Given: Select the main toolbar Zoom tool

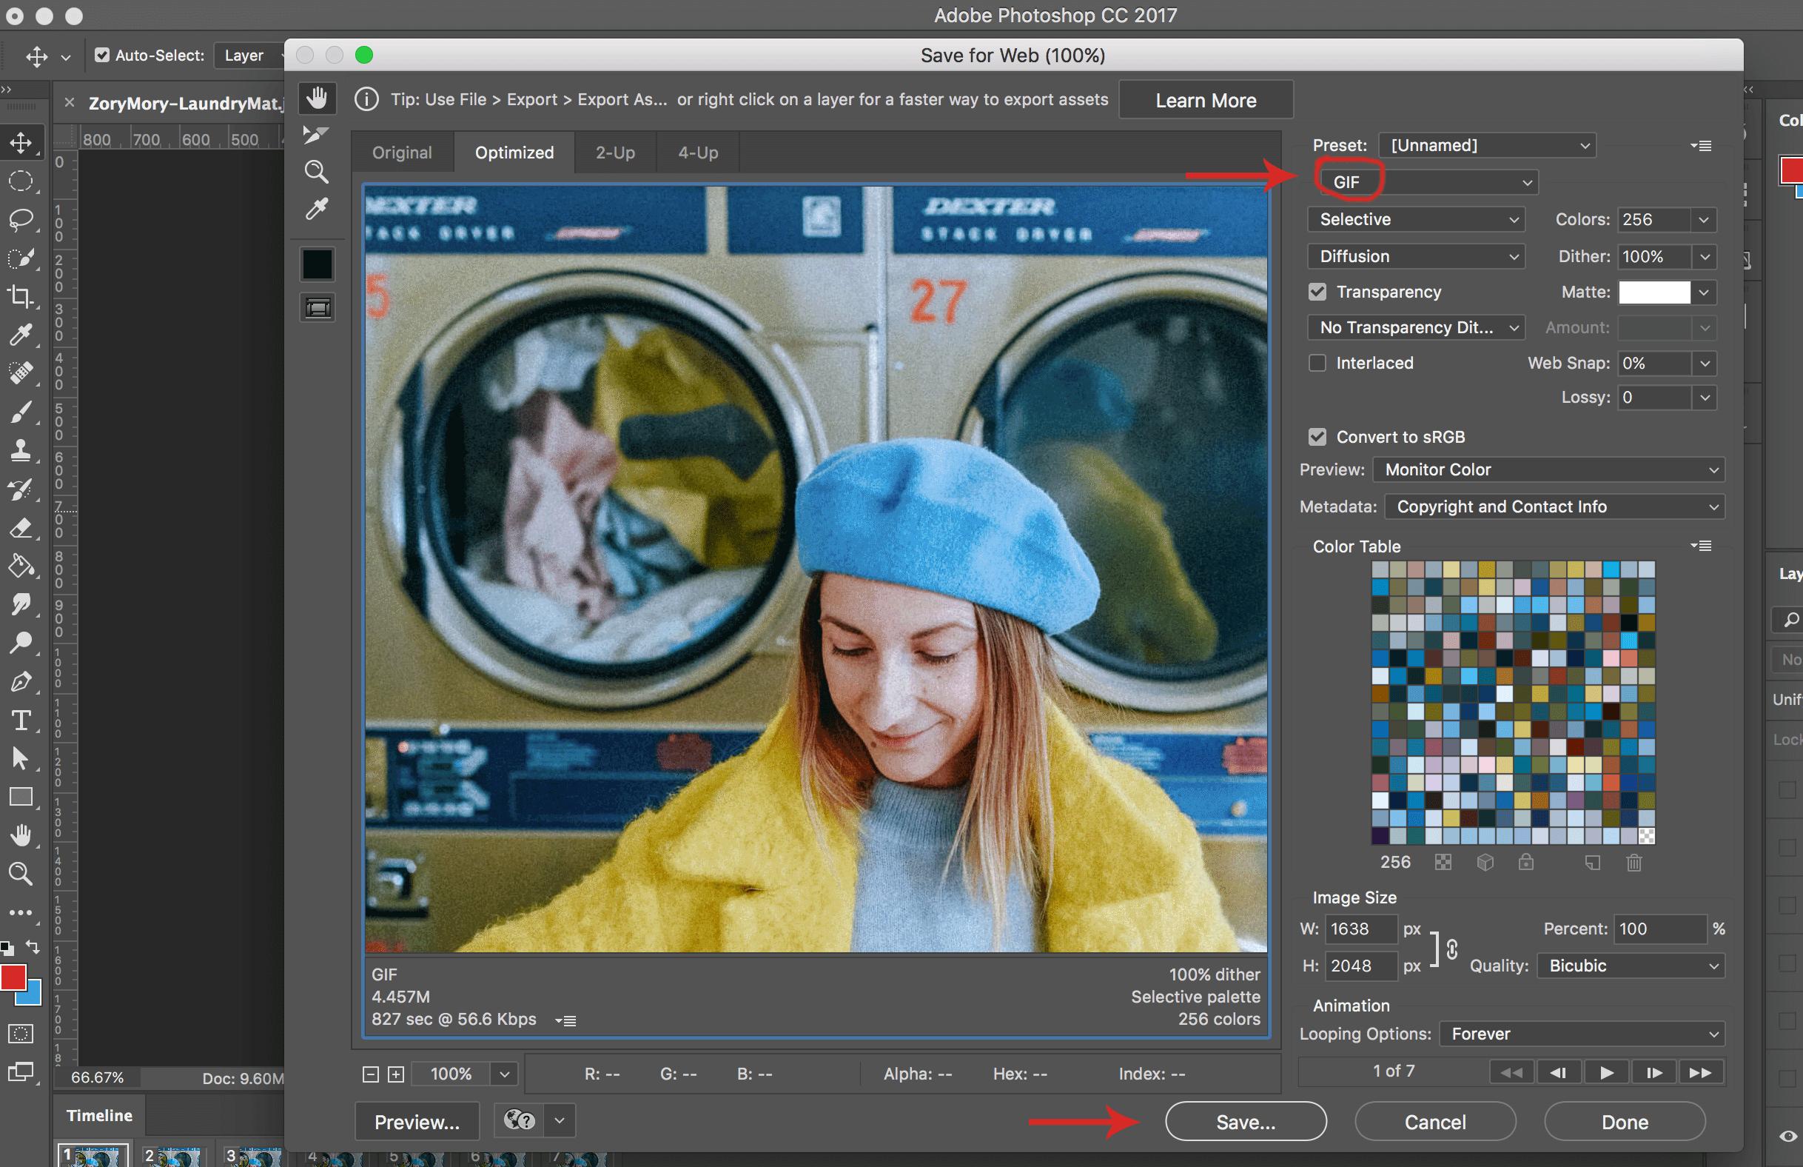Looking at the screenshot, I should coord(21,874).
